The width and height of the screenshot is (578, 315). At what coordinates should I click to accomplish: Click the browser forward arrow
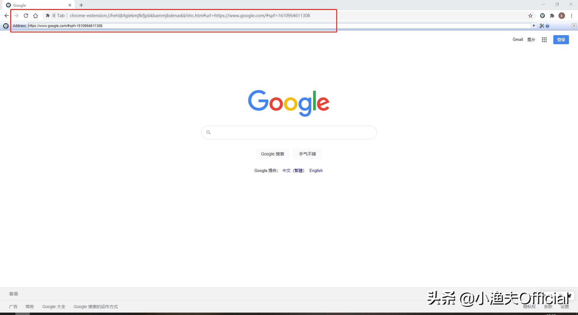(x=16, y=15)
